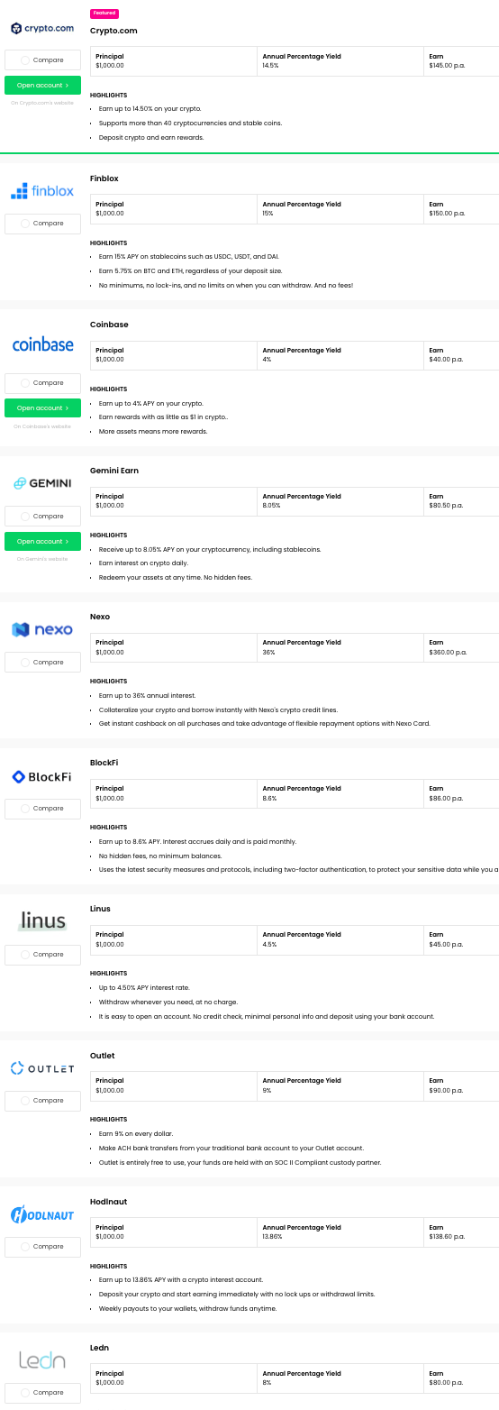The width and height of the screenshot is (499, 1410).
Task: Click the Crypto.com logo
Action: pos(42,29)
